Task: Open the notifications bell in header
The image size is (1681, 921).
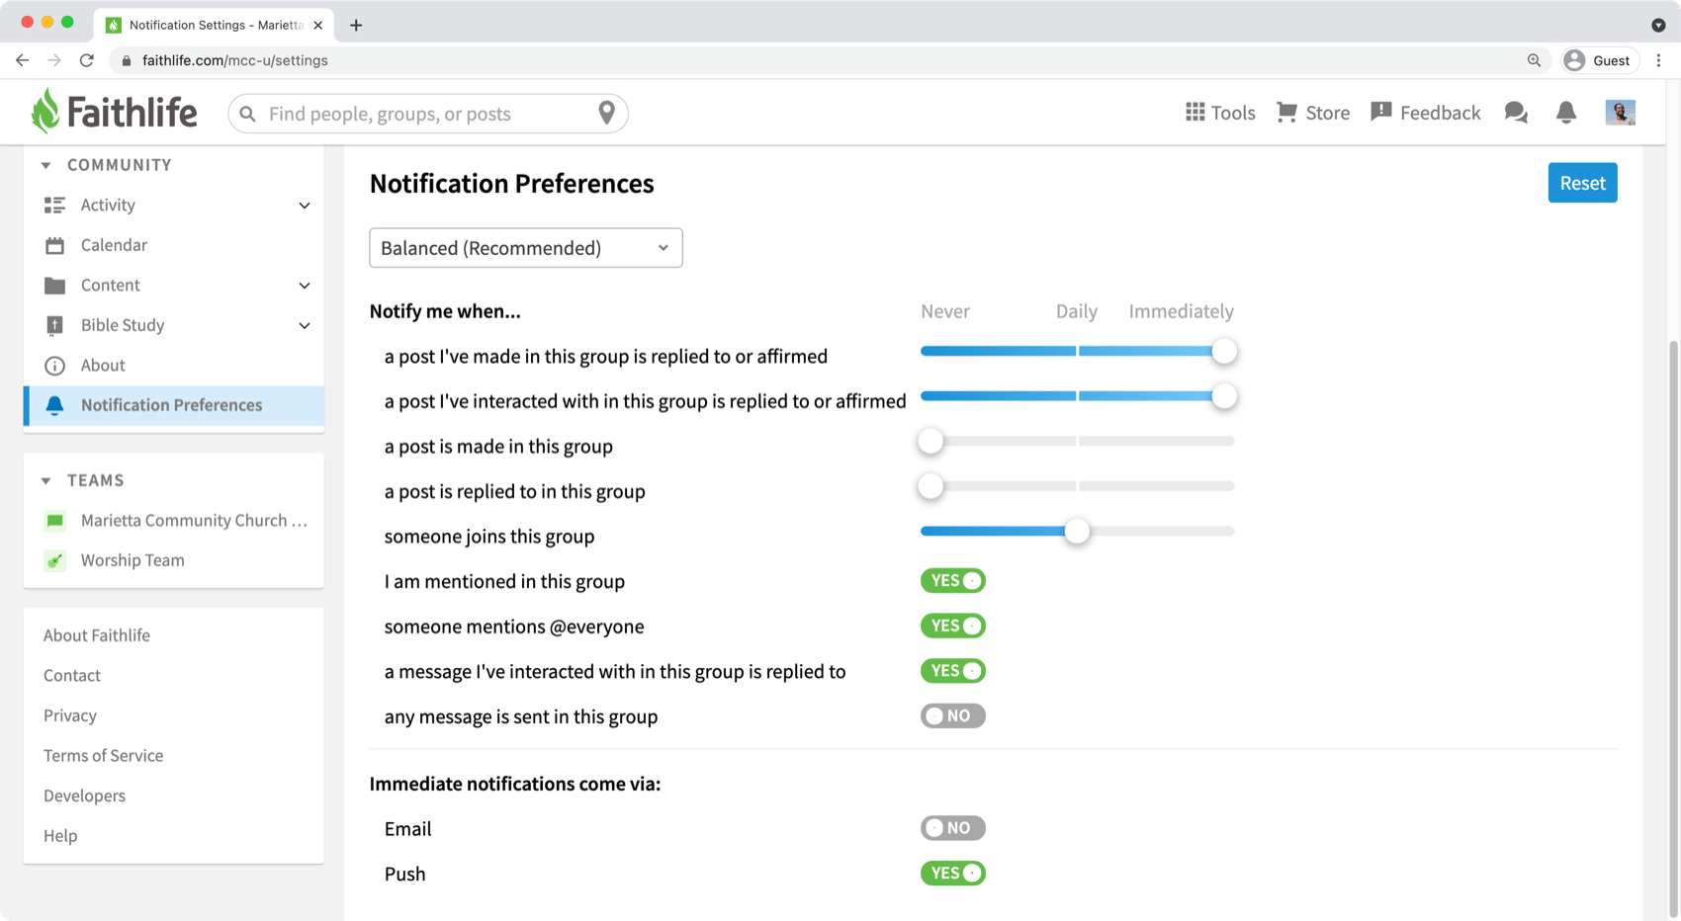Action: [x=1566, y=113]
